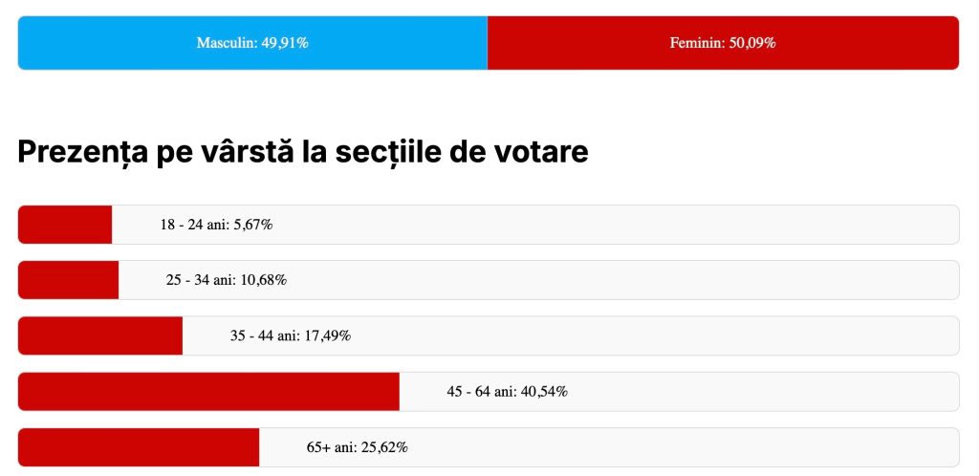
Task: Select the '35 - 44 ani: 17,49%' label
Action: coord(291,335)
